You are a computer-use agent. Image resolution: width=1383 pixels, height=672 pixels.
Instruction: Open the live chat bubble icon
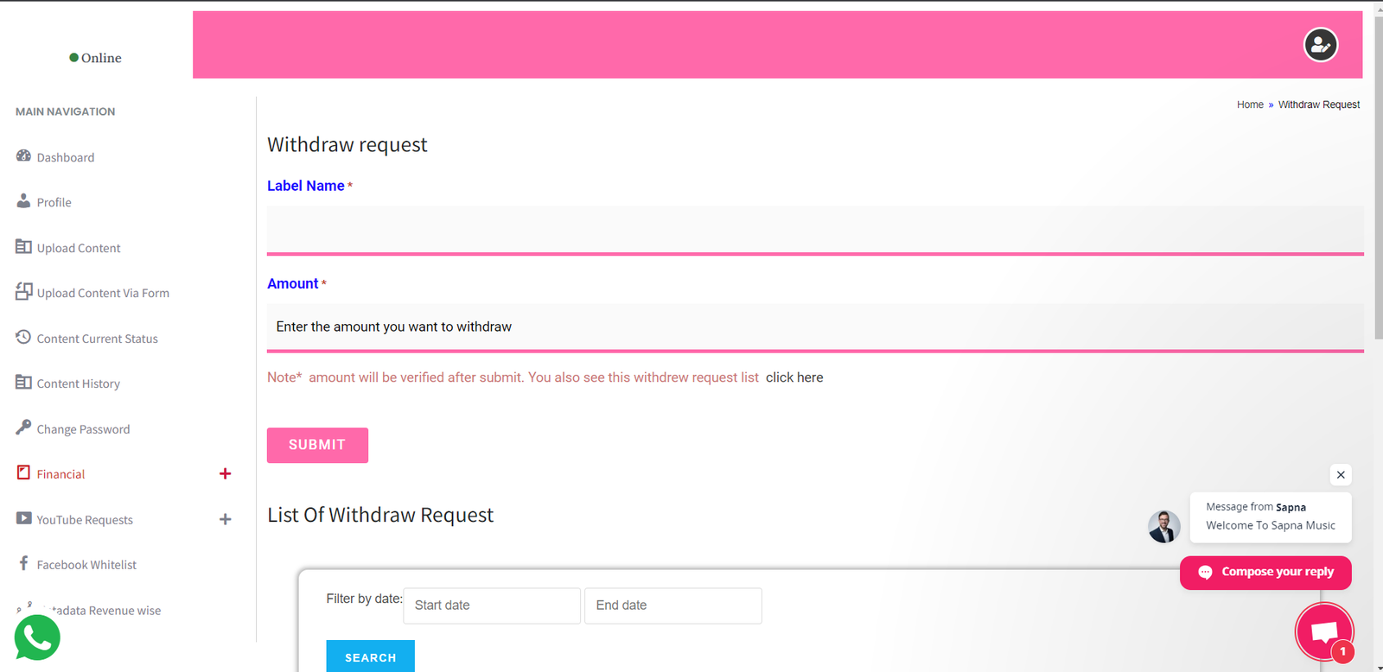pos(1323,632)
